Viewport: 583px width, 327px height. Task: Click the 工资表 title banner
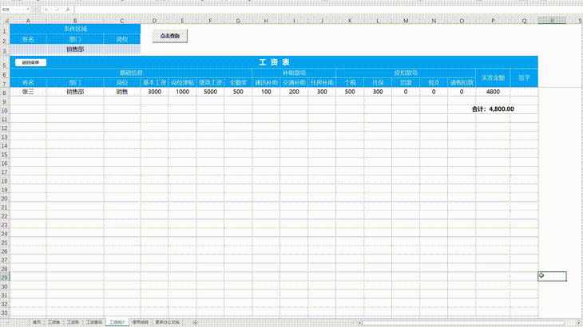pos(274,61)
